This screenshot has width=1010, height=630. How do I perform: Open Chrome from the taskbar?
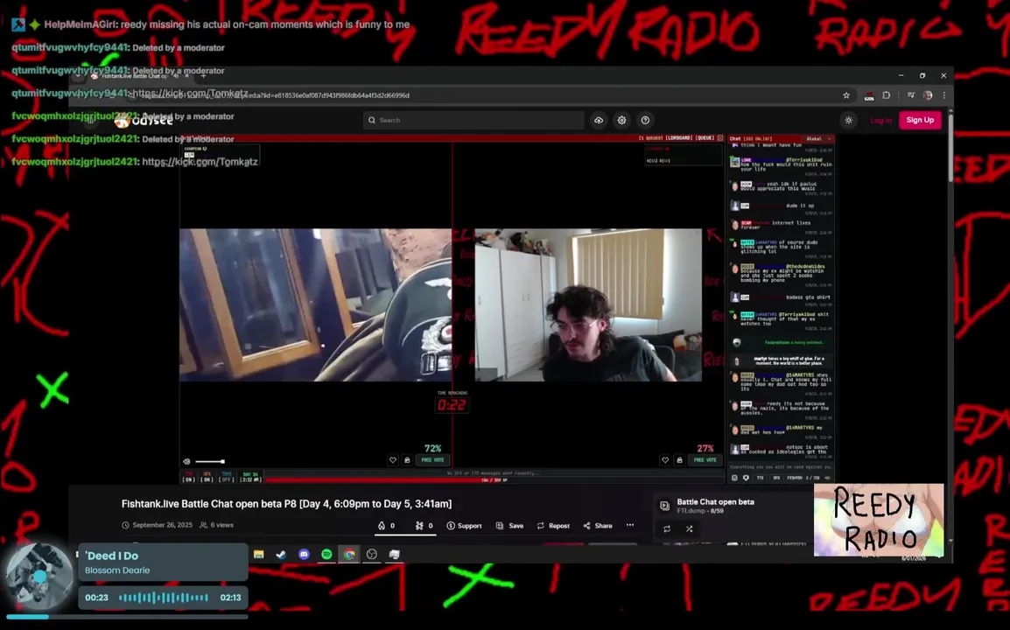pos(349,554)
